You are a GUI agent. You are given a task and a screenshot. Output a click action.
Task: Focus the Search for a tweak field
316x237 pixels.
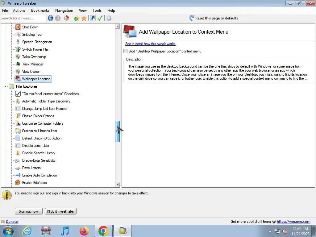coord(23,18)
